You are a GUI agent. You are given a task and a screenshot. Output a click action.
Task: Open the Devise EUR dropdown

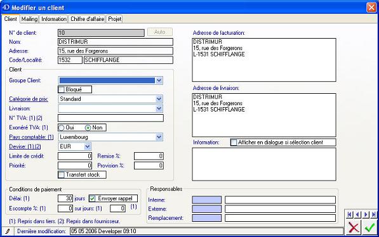click(x=88, y=146)
